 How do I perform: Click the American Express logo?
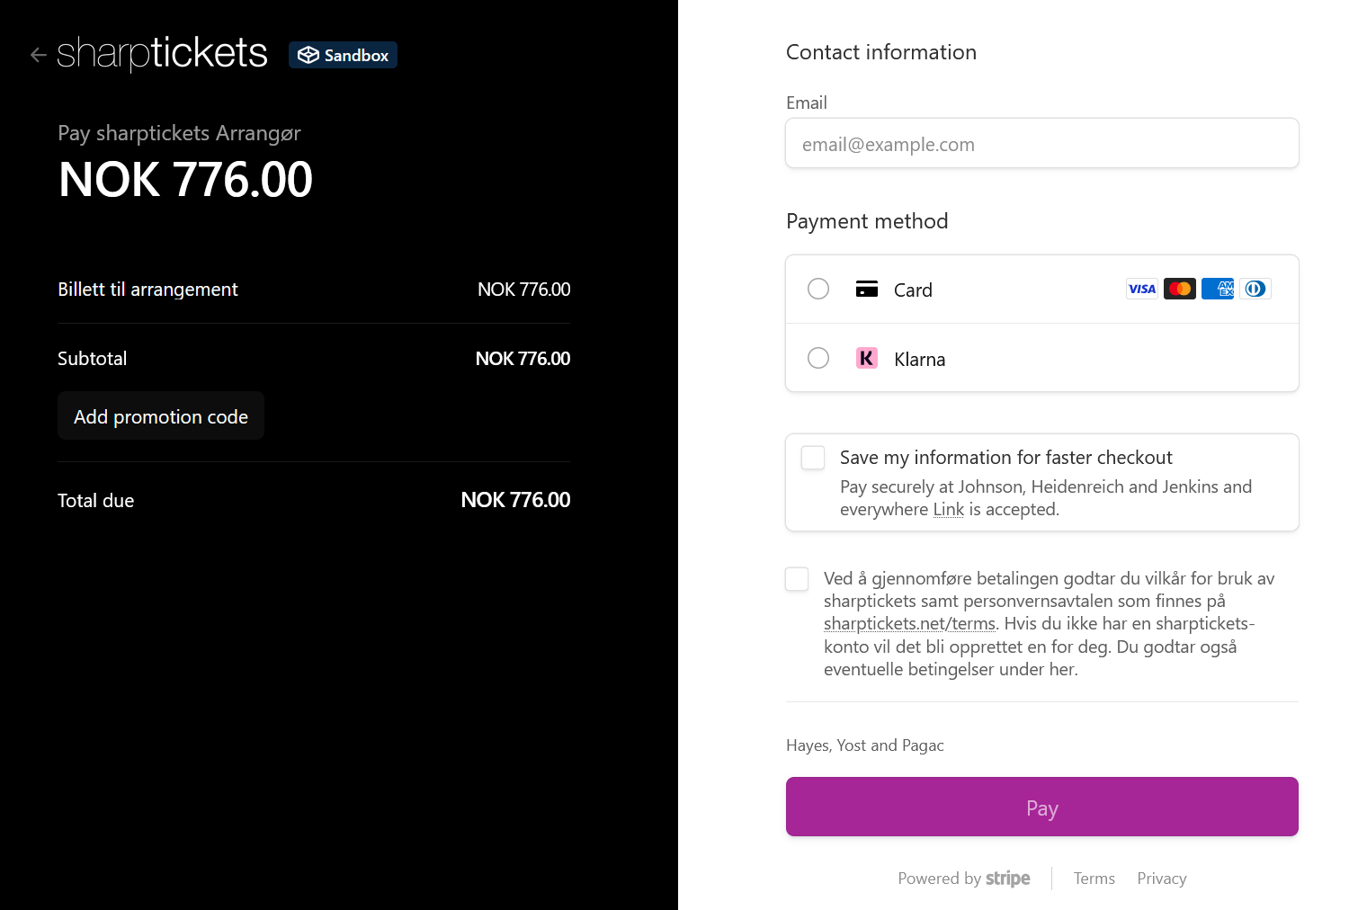1218,289
